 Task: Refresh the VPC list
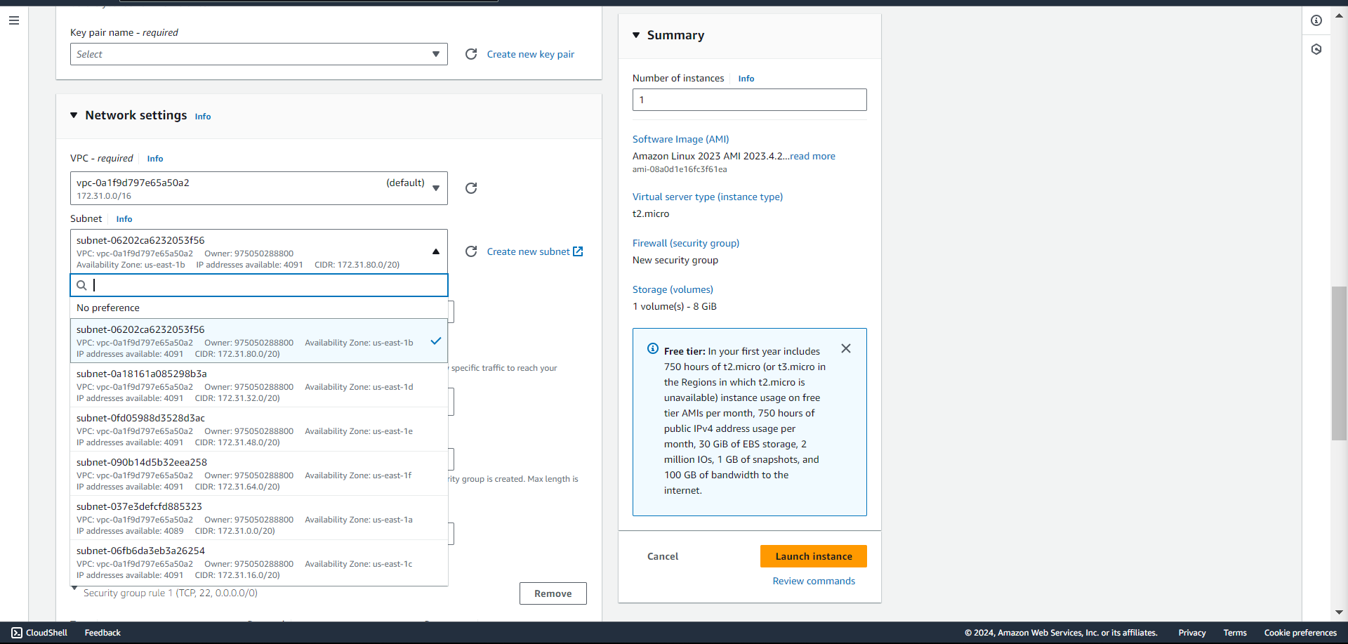tap(471, 188)
